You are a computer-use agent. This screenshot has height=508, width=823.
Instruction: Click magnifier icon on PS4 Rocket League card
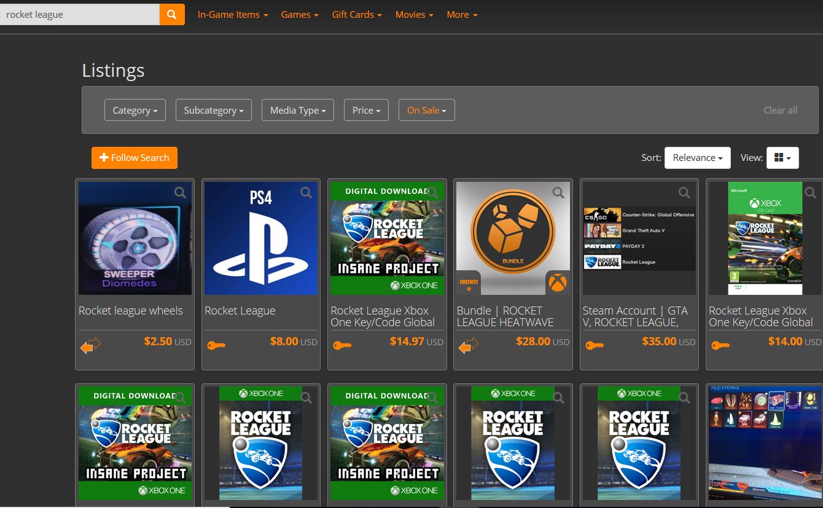(306, 193)
